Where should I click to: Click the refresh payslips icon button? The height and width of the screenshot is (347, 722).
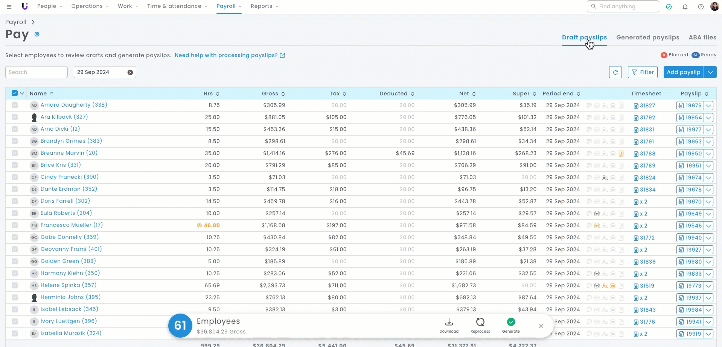(615, 72)
